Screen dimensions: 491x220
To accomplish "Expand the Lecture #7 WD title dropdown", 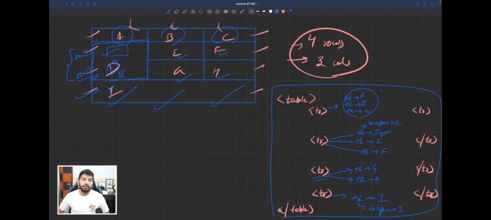I will (246, 4).
